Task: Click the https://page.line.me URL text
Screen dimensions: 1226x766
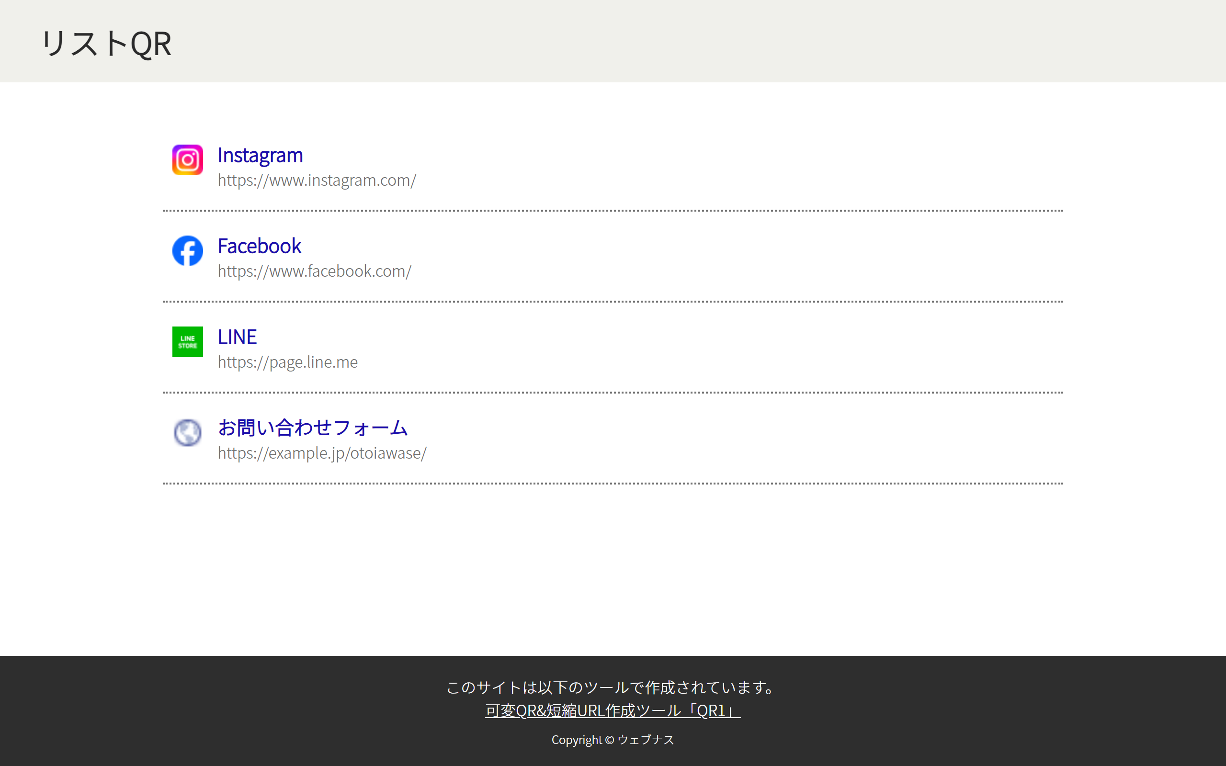Action: click(x=288, y=362)
